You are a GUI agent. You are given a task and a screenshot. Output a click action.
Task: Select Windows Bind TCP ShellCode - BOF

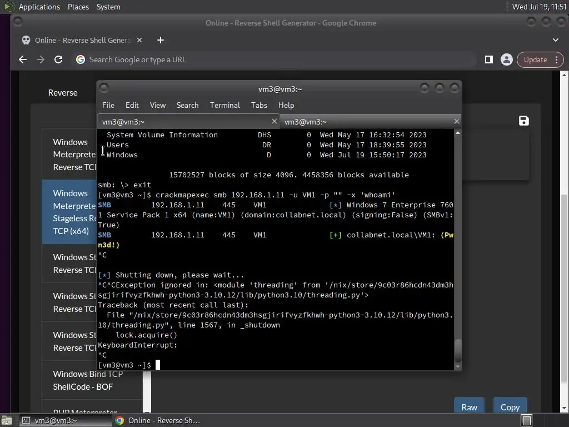click(x=92, y=380)
